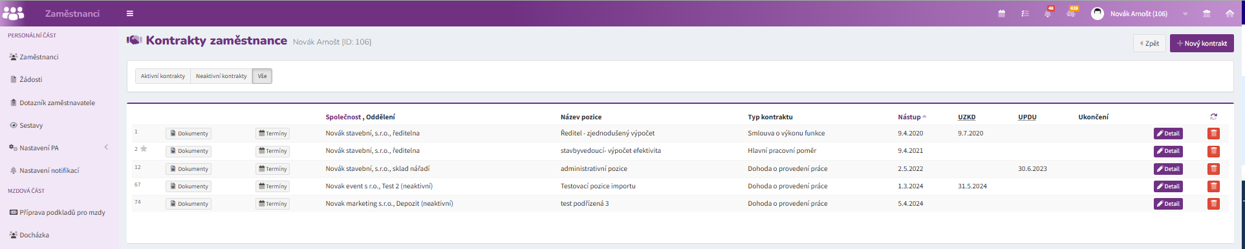Select the Vše filter

(262, 76)
